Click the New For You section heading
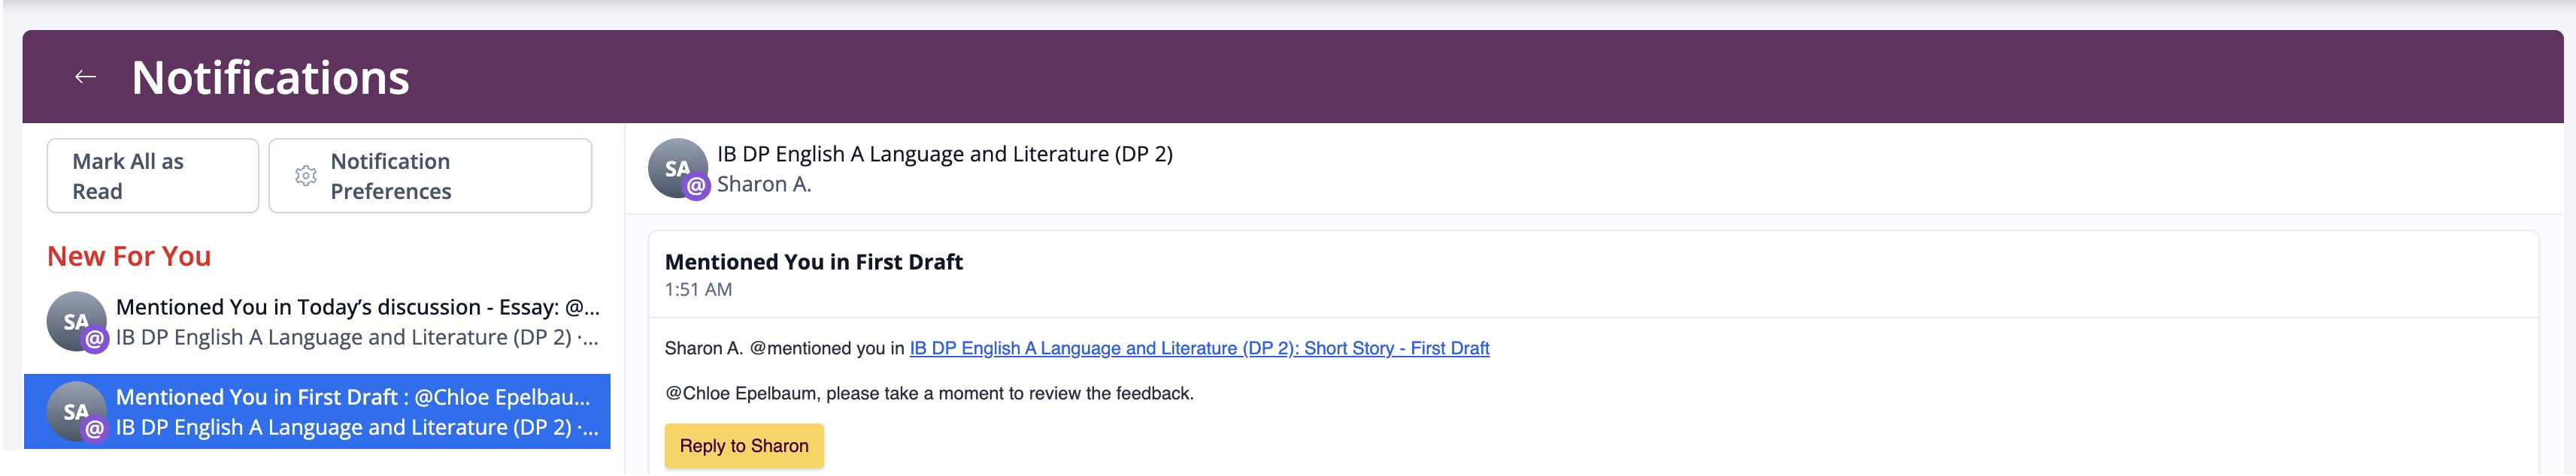 (129, 257)
